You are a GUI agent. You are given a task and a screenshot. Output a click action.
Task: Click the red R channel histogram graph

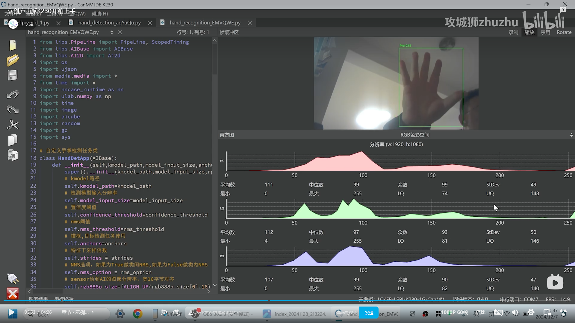400,161
